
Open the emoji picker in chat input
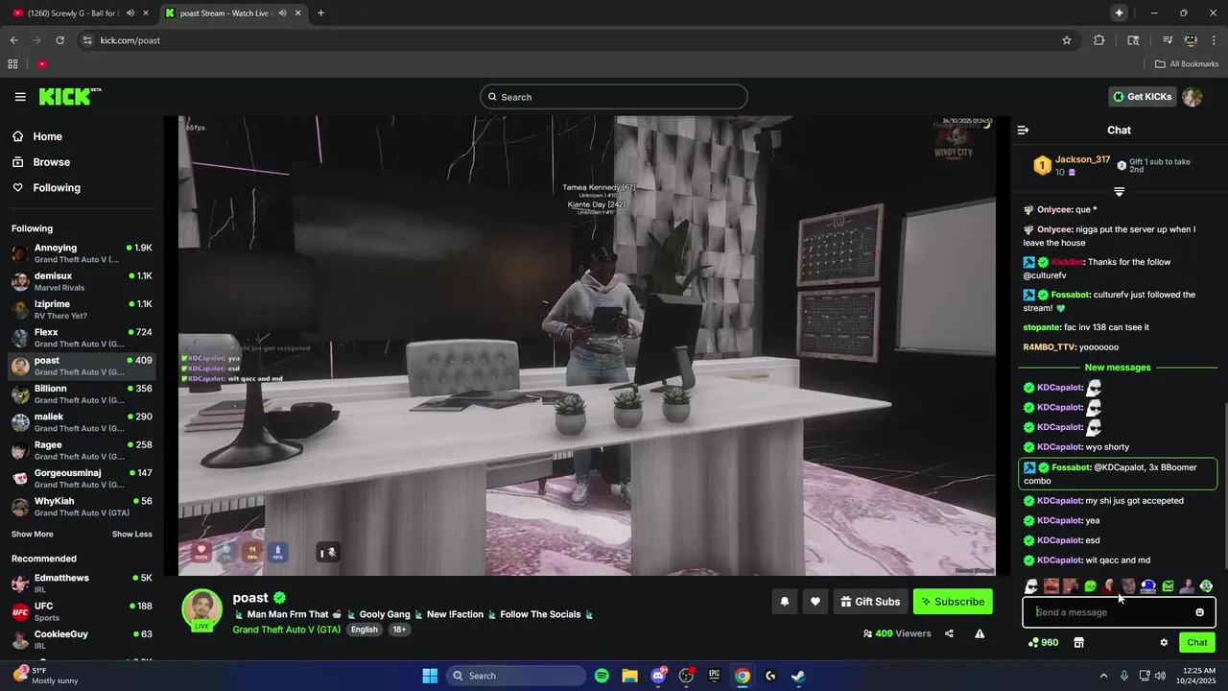[1199, 612]
